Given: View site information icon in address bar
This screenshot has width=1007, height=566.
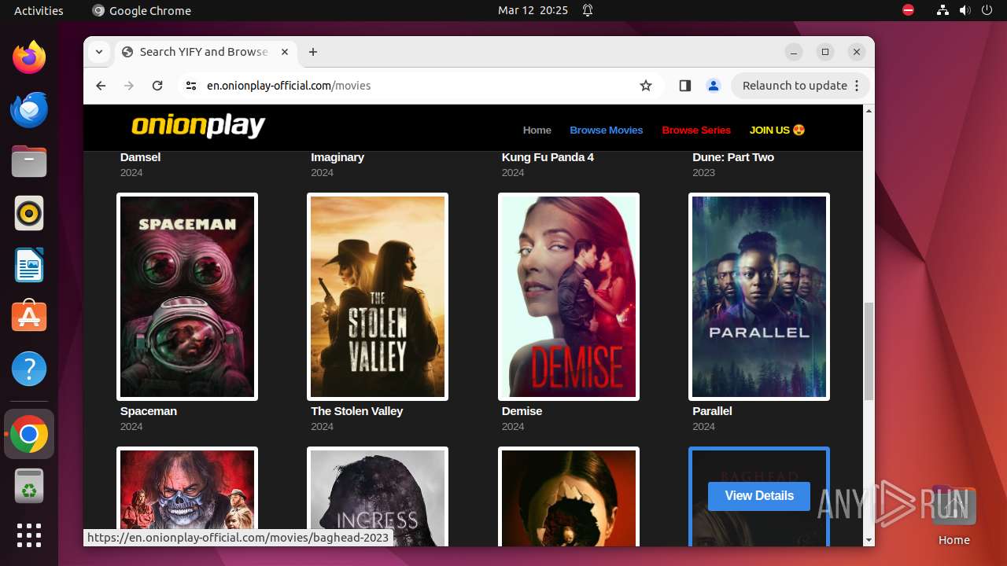Looking at the screenshot, I should coord(191,86).
